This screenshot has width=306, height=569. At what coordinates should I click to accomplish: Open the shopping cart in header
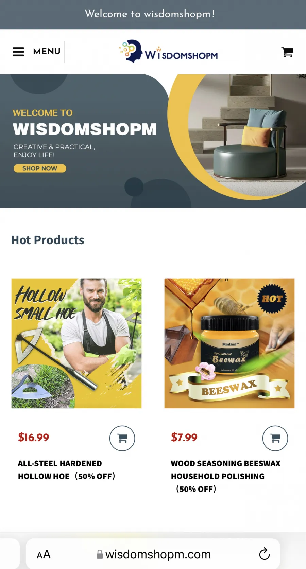tap(287, 52)
